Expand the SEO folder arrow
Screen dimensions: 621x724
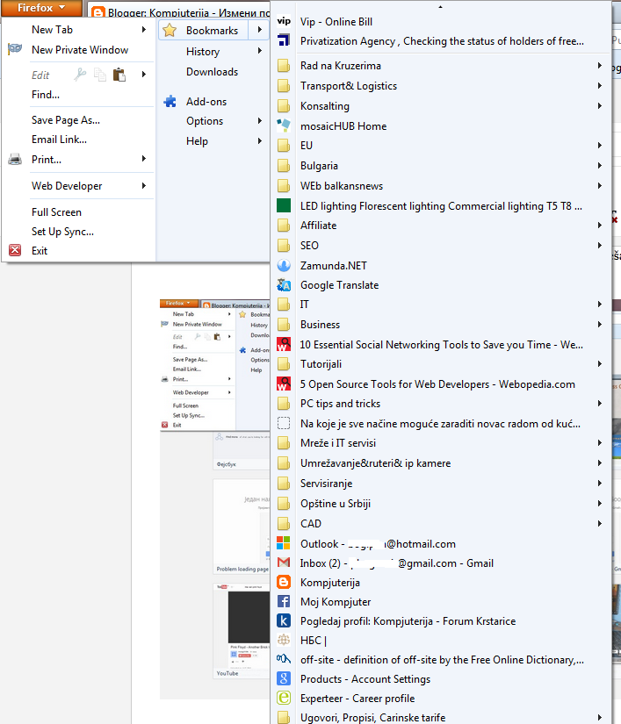[600, 245]
